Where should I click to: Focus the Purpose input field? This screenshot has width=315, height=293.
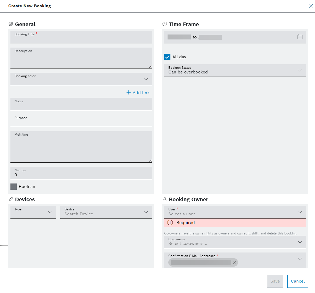tap(81, 121)
